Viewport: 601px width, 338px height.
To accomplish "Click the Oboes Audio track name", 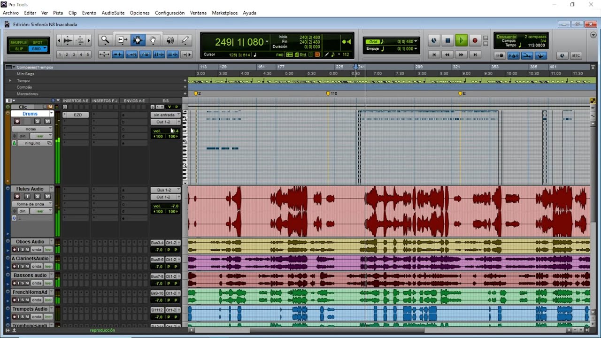I will 30,242.
